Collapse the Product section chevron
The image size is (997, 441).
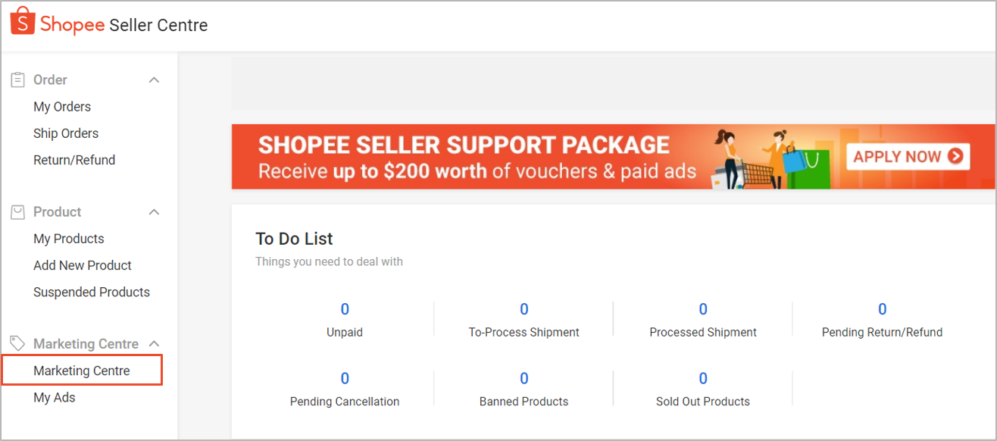tap(154, 212)
